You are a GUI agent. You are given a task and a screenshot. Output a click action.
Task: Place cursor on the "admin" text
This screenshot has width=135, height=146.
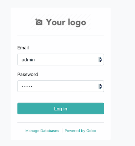28,60
